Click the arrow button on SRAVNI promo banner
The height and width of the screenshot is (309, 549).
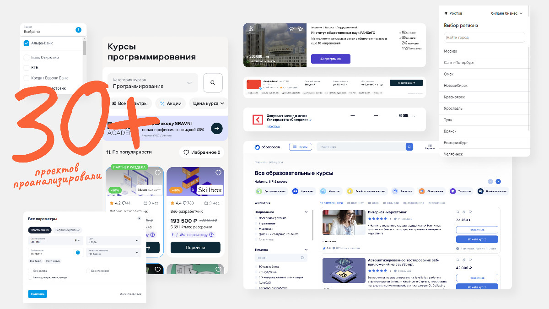(216, 129)
